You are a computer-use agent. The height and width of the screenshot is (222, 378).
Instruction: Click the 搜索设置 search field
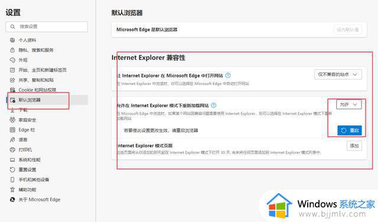[47, 27]
